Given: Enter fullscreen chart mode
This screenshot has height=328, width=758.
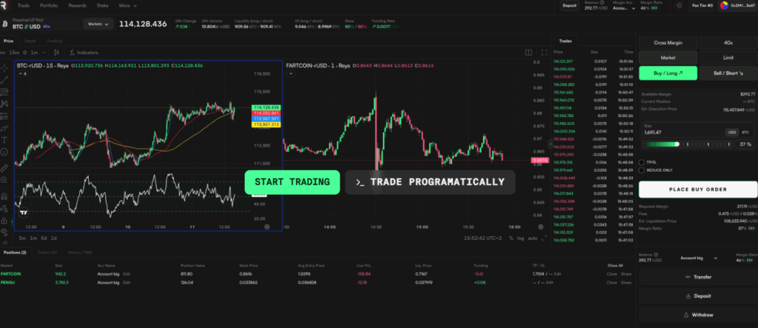Looking at the screenshot, I should pyautogui.click(x=543, y=53).
